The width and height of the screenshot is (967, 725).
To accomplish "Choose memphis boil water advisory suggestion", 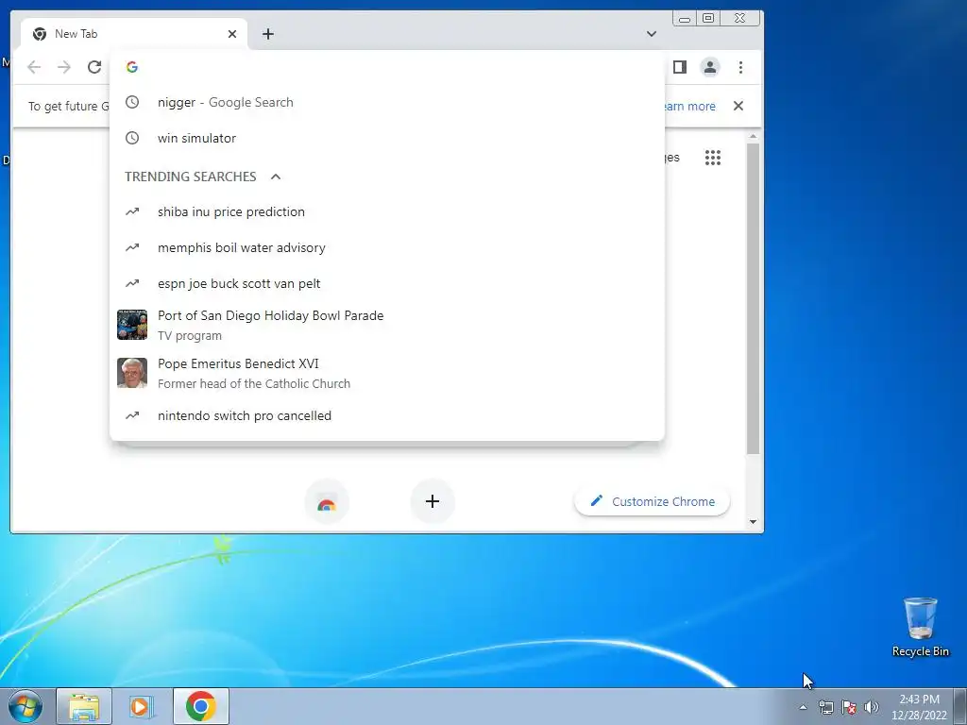I will 386,247.
